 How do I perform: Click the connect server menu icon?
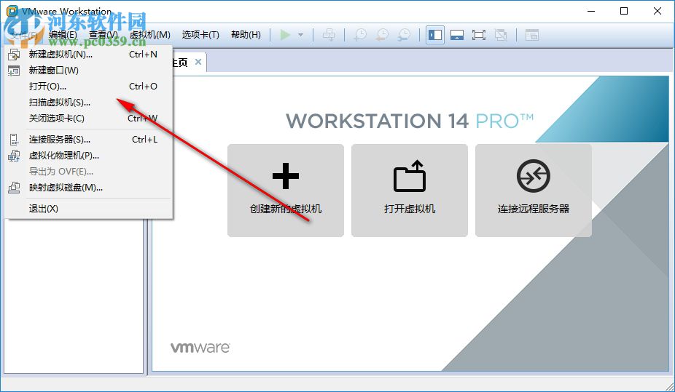pyautogui.click(x=14, y=140)
